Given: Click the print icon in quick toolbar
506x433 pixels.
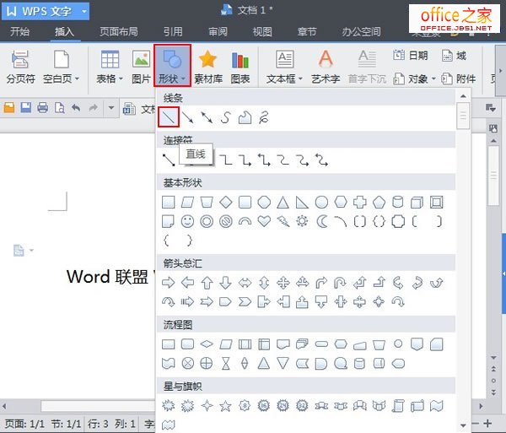Looking at the screenshot, I should tap(43, 107).
